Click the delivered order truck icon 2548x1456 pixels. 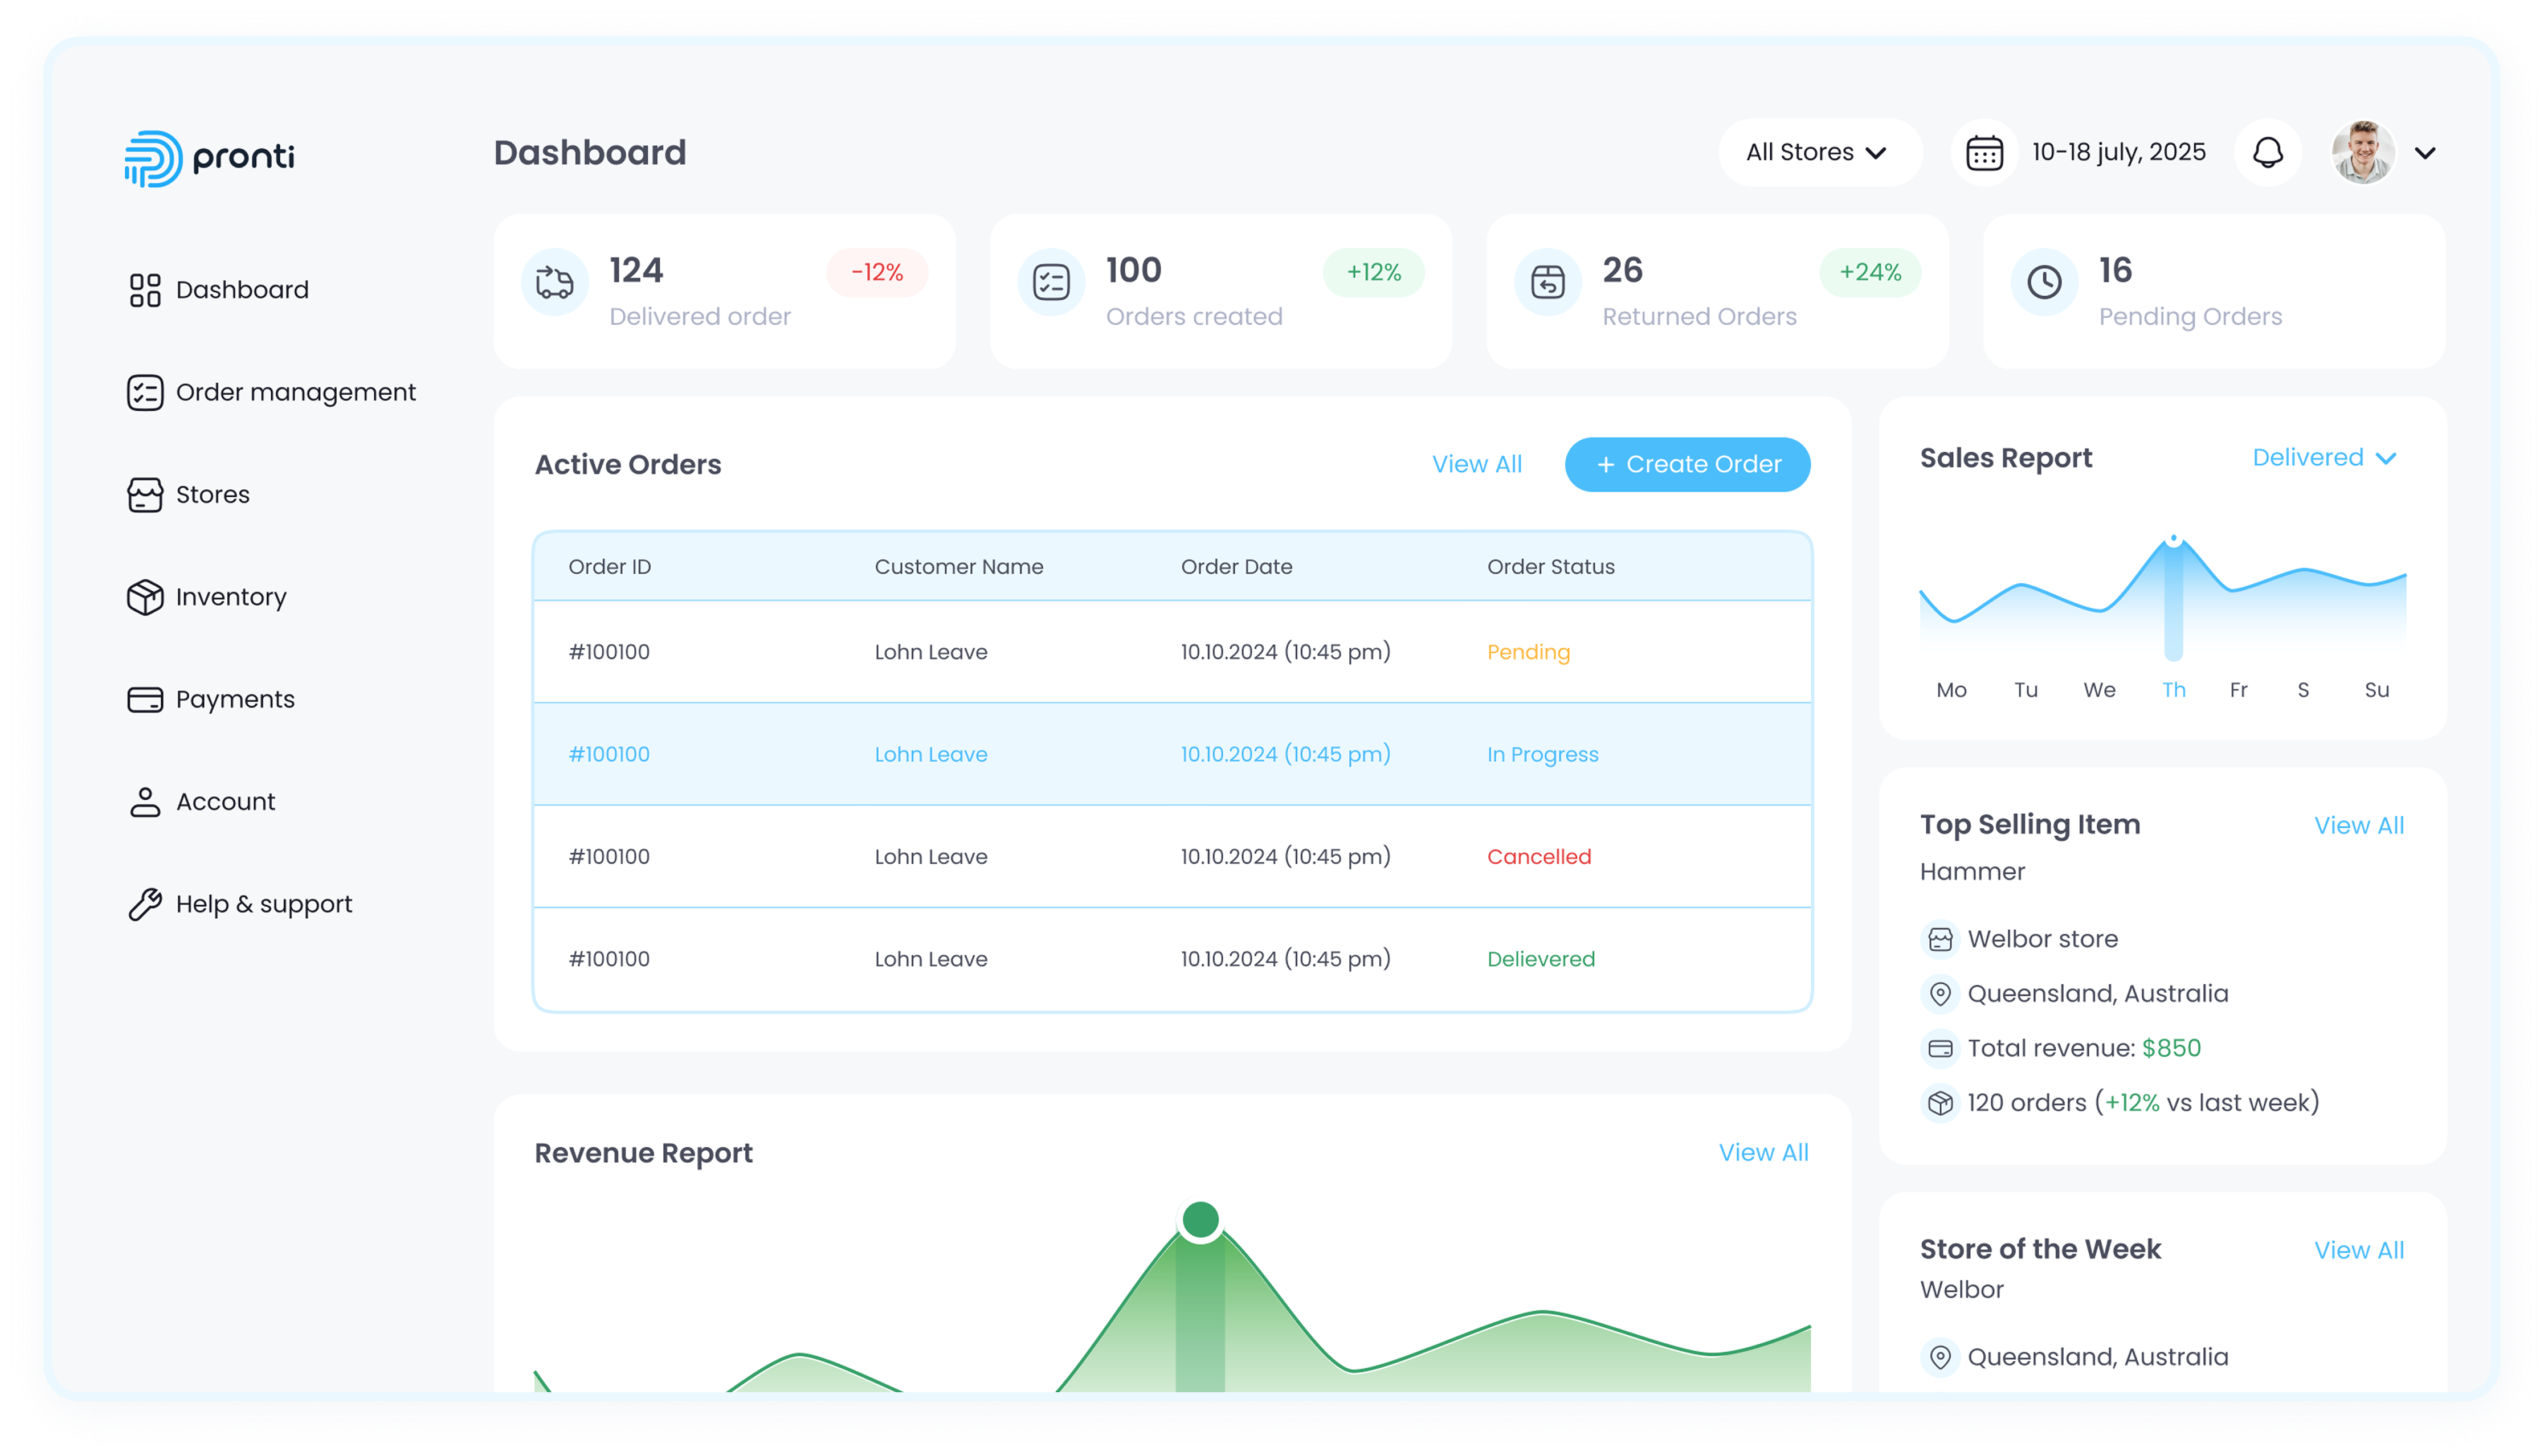[554, 282]
